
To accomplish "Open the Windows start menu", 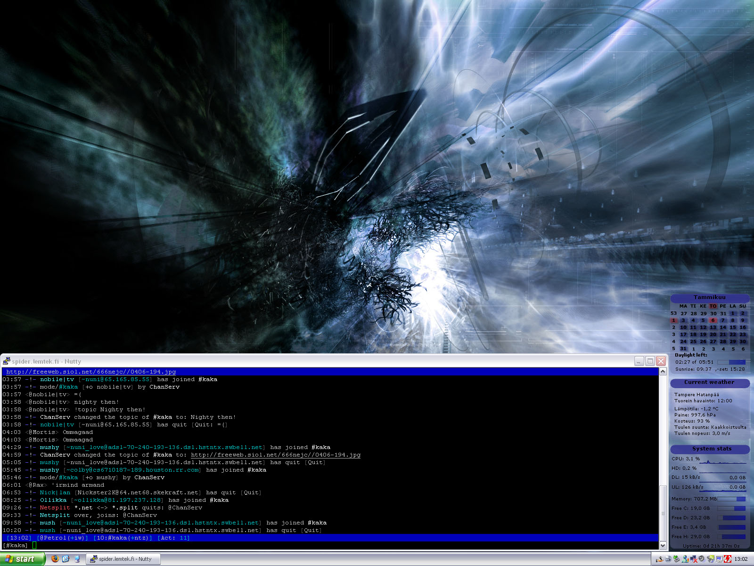I will [23, 559].
